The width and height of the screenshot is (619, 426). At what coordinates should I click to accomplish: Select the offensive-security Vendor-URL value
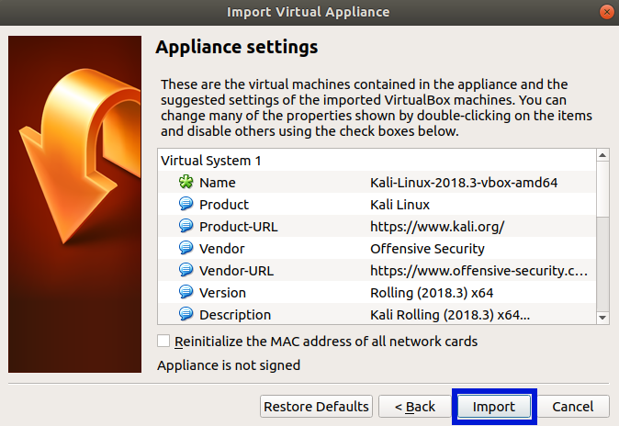point(478,271)
